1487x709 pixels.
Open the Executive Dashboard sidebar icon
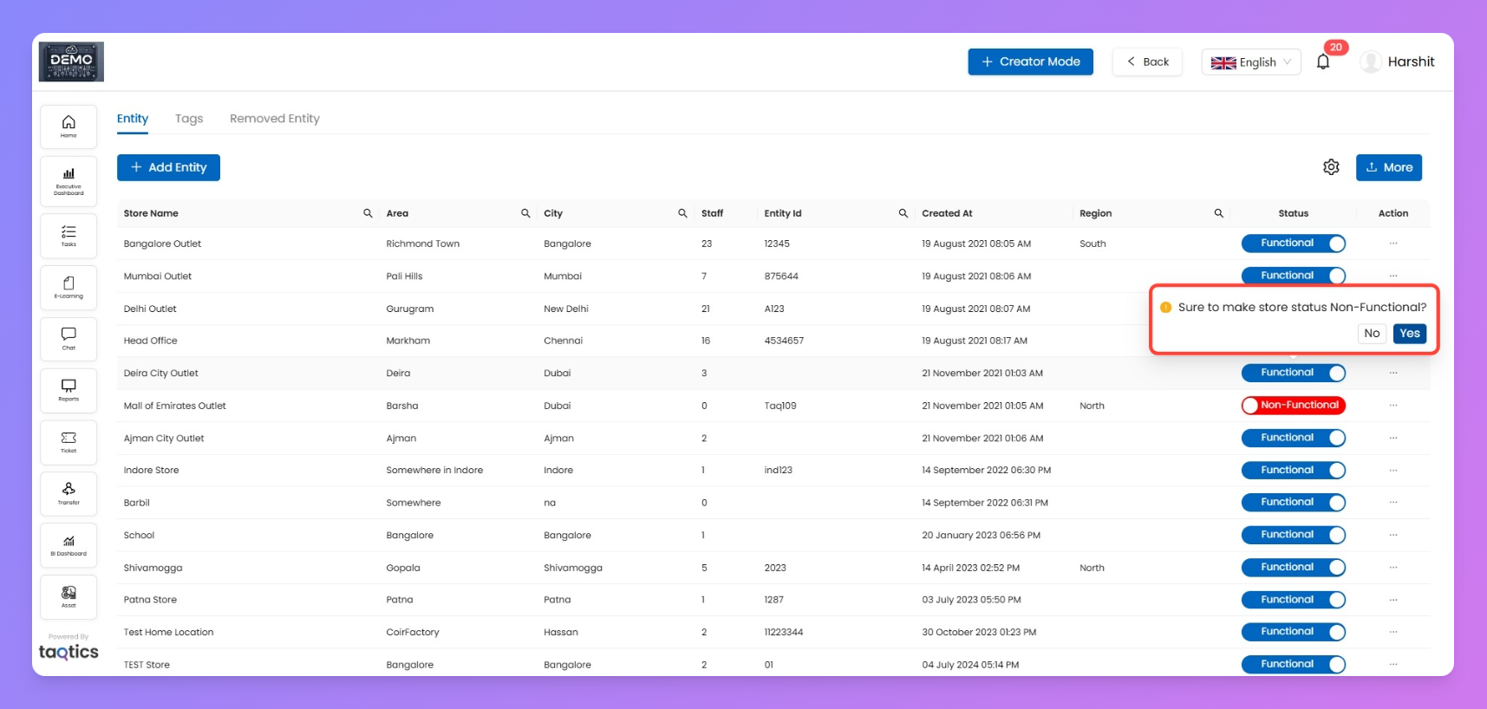tap(68, 180)
